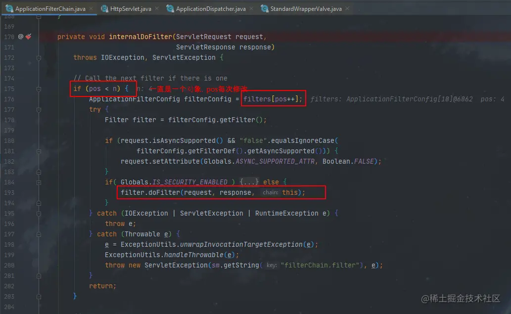511x314 pixels.
Task: Click the 'Call the next filter' comment
Action: [x=150, y=78]
